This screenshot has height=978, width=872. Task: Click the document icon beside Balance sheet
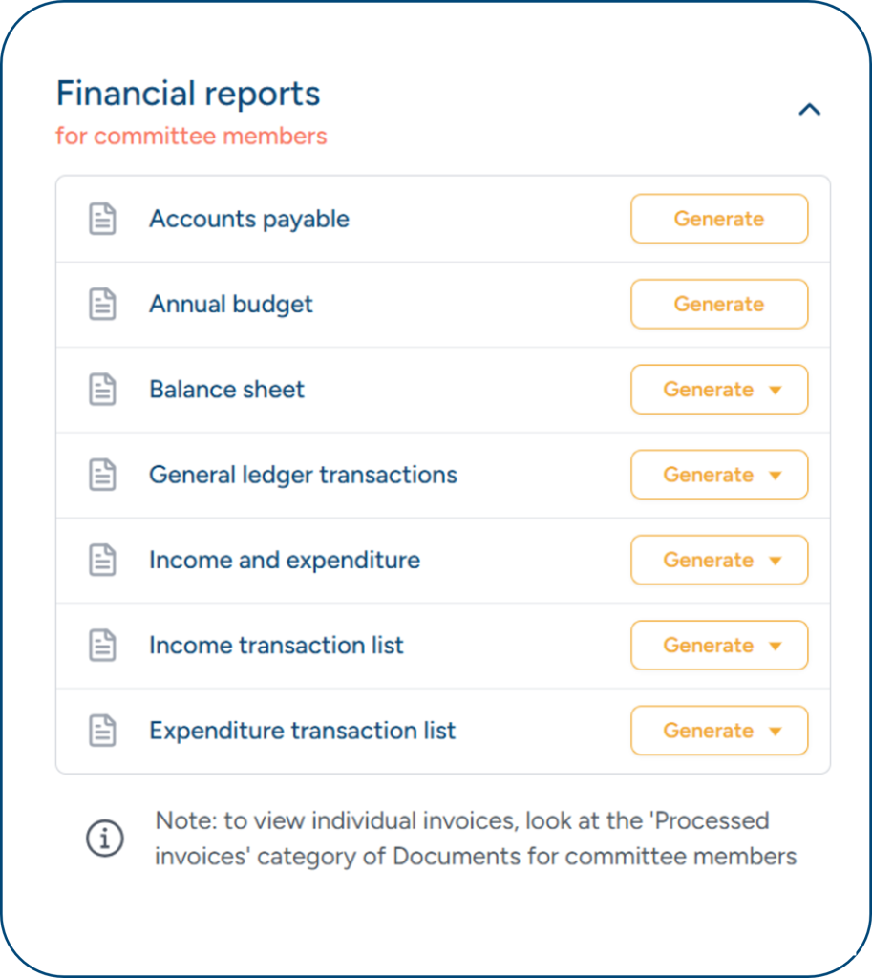102,390
